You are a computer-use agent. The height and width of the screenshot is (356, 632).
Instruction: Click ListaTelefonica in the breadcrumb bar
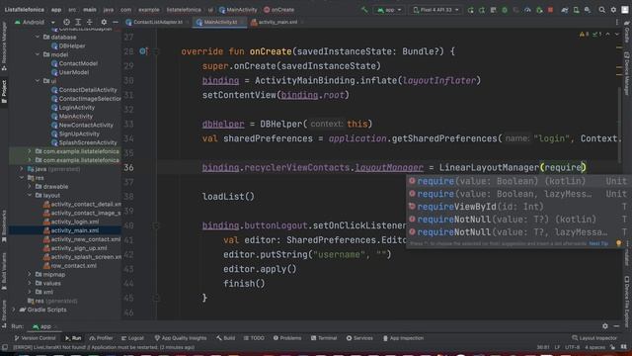pyautogui.click(x=25, y=10)
